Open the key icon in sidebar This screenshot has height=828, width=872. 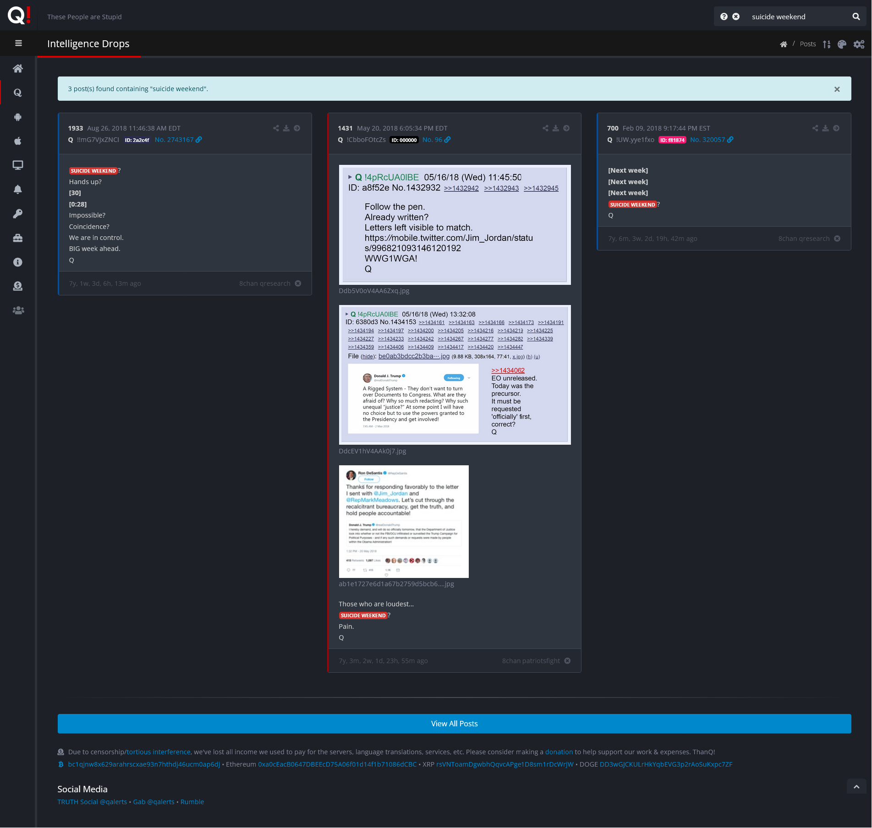point(18,213)
